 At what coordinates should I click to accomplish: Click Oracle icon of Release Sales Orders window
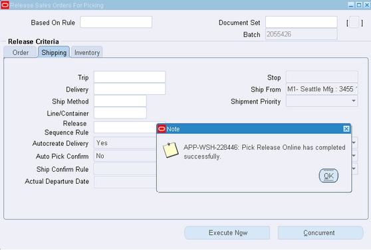click(x=5, y=5)
